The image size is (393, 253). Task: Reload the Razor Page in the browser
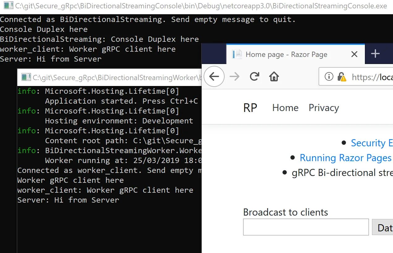pos(255,76)
